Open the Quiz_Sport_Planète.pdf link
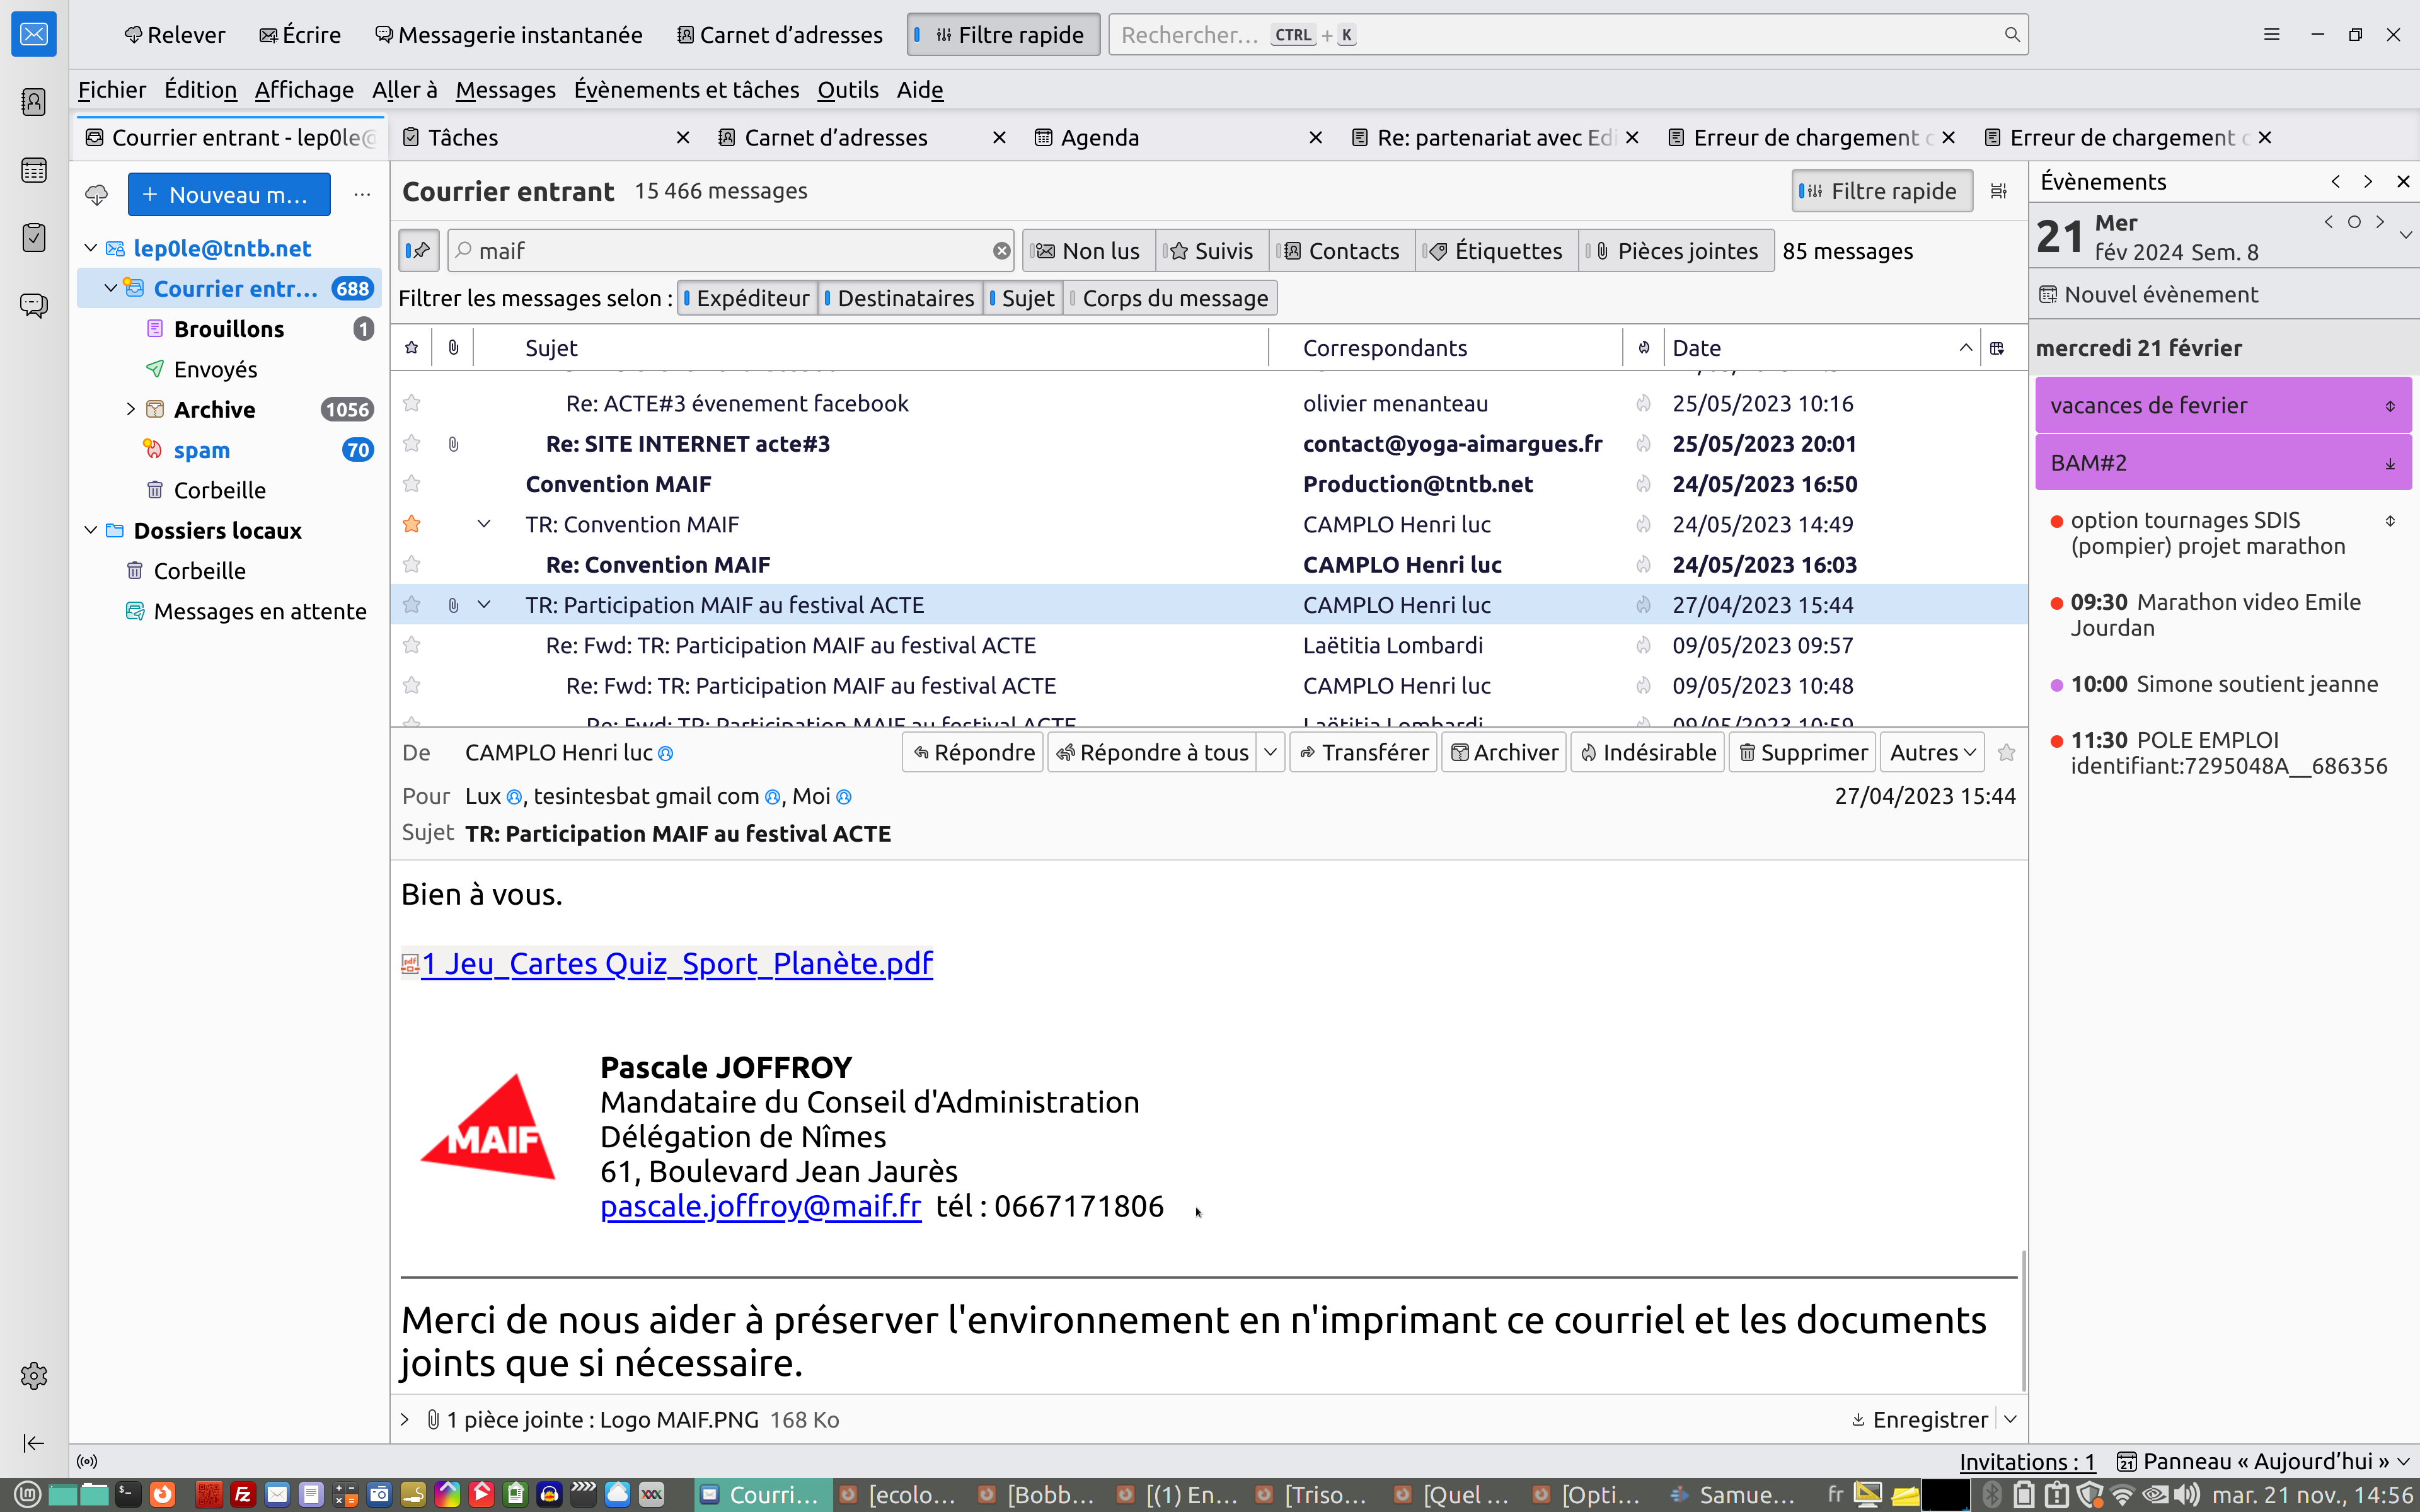Image resolution: width=2420 pixels, height=1512 pixels. click(x=676, y=963)
